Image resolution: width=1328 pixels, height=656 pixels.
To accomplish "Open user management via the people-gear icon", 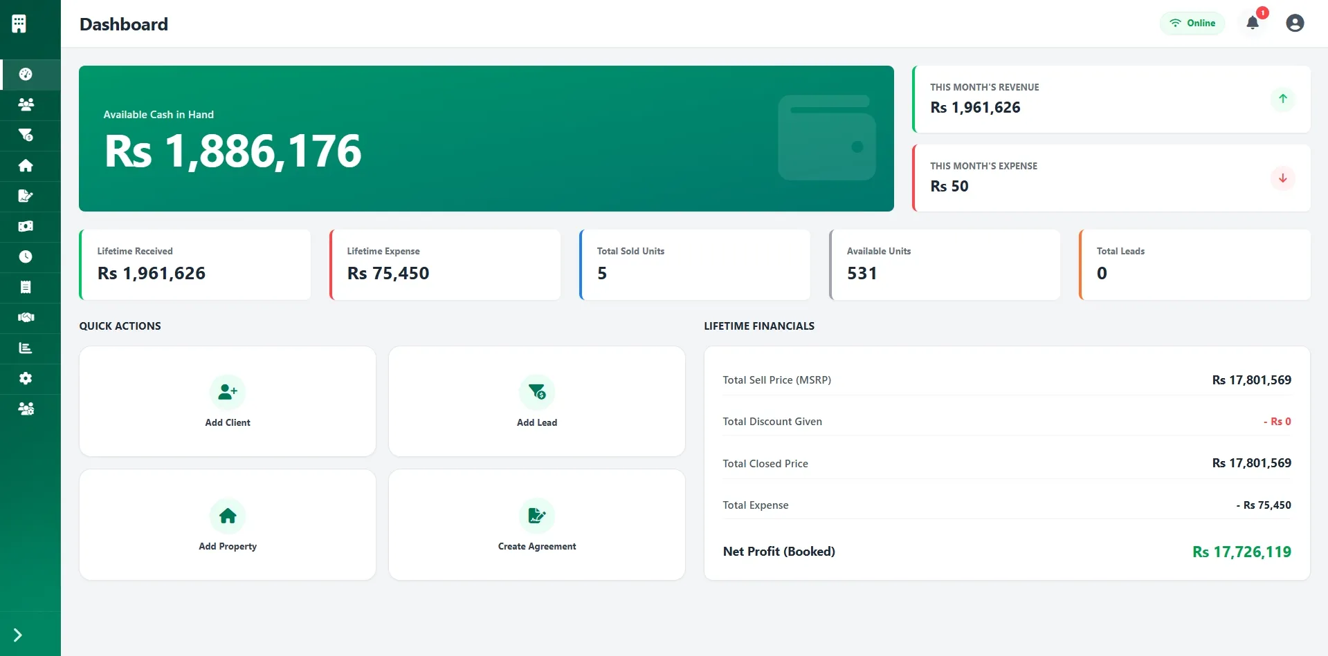I will (x=26, y=409).
